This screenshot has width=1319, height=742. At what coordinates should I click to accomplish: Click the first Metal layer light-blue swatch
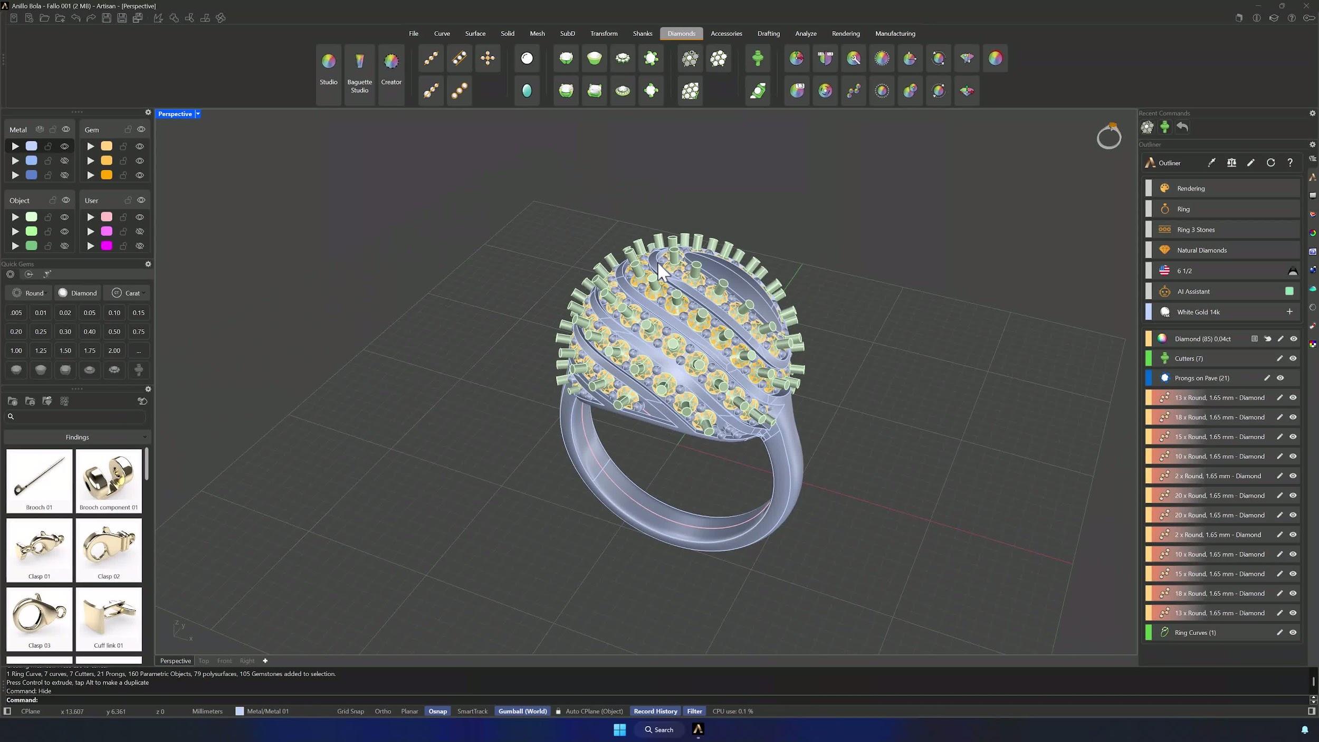(x=32, y=146)
